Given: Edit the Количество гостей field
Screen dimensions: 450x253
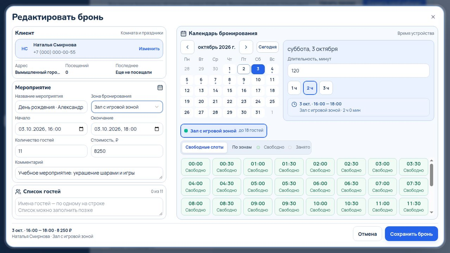Looking at the screenshot, I should [51, 151].
